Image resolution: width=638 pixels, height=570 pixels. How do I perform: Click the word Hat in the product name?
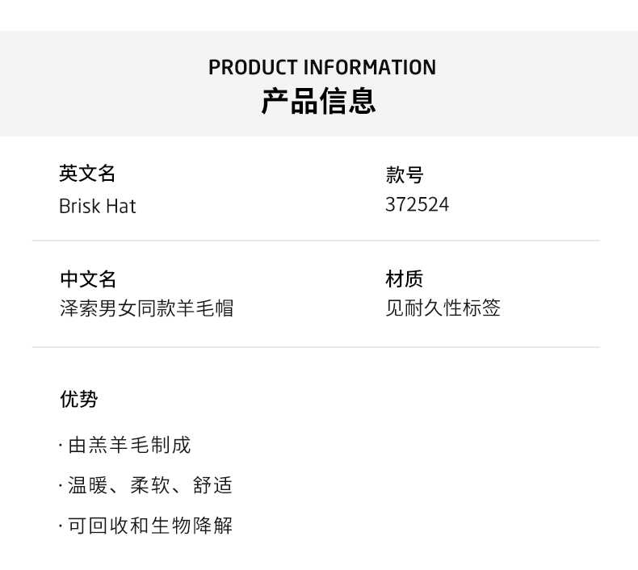coord(120,206)
